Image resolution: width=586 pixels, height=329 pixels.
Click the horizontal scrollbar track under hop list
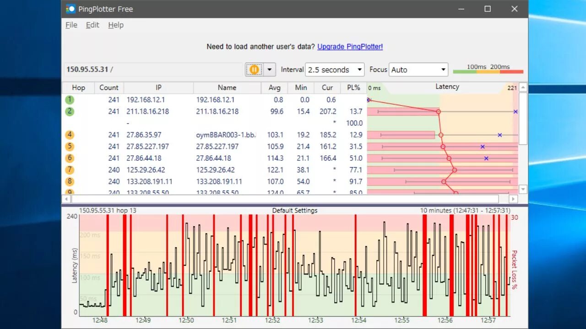[x=285, y=199]
